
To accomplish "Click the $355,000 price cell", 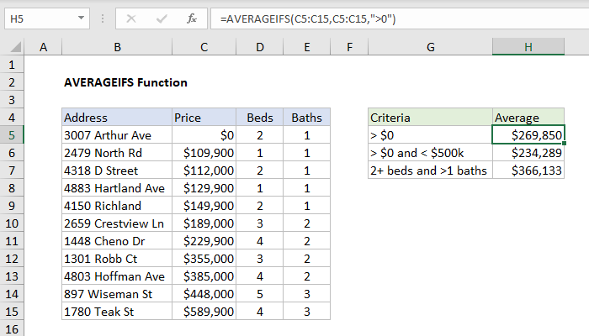I will click(204, 259).
